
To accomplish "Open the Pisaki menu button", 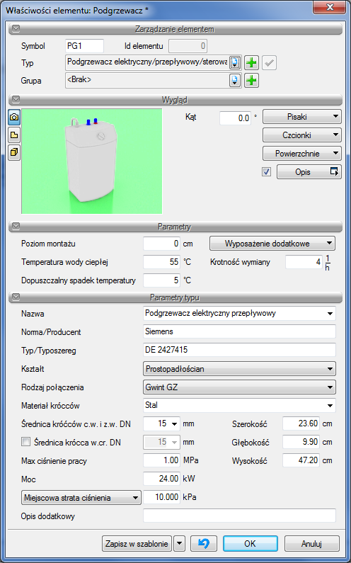I will pyautogui.click(x=302, y=117).
